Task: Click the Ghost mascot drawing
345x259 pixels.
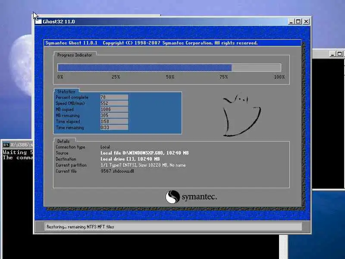Action: click(x=242, y=115)
